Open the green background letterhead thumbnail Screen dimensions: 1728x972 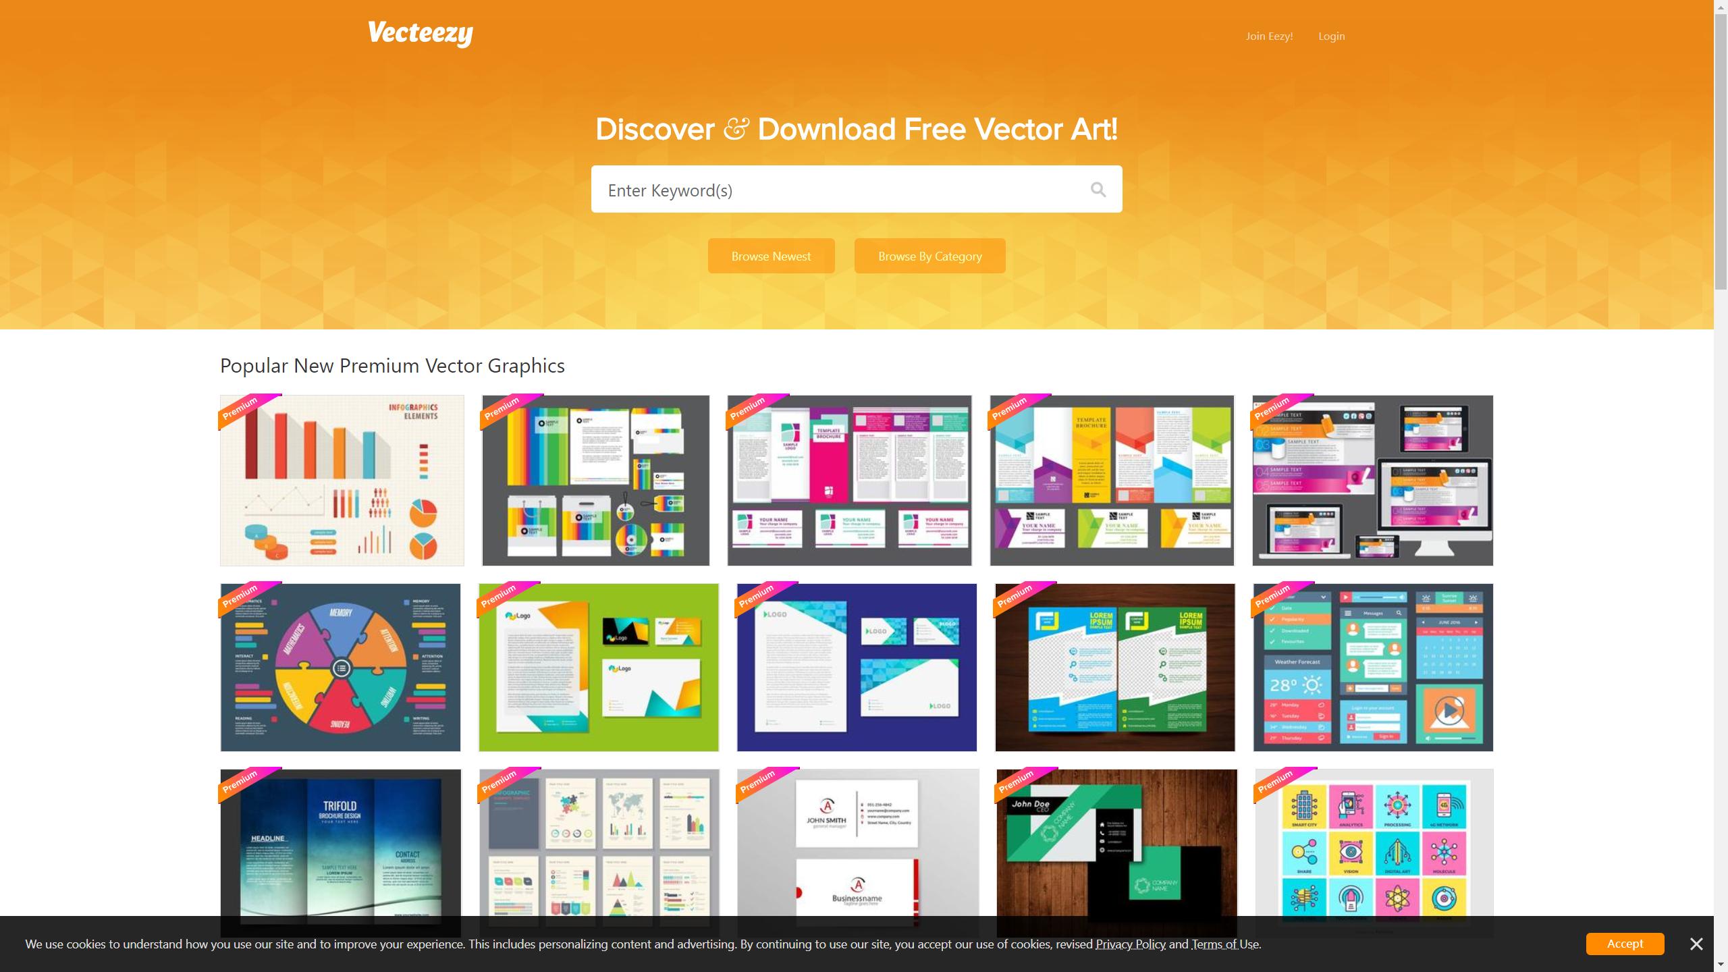click(x=598, y=667)
